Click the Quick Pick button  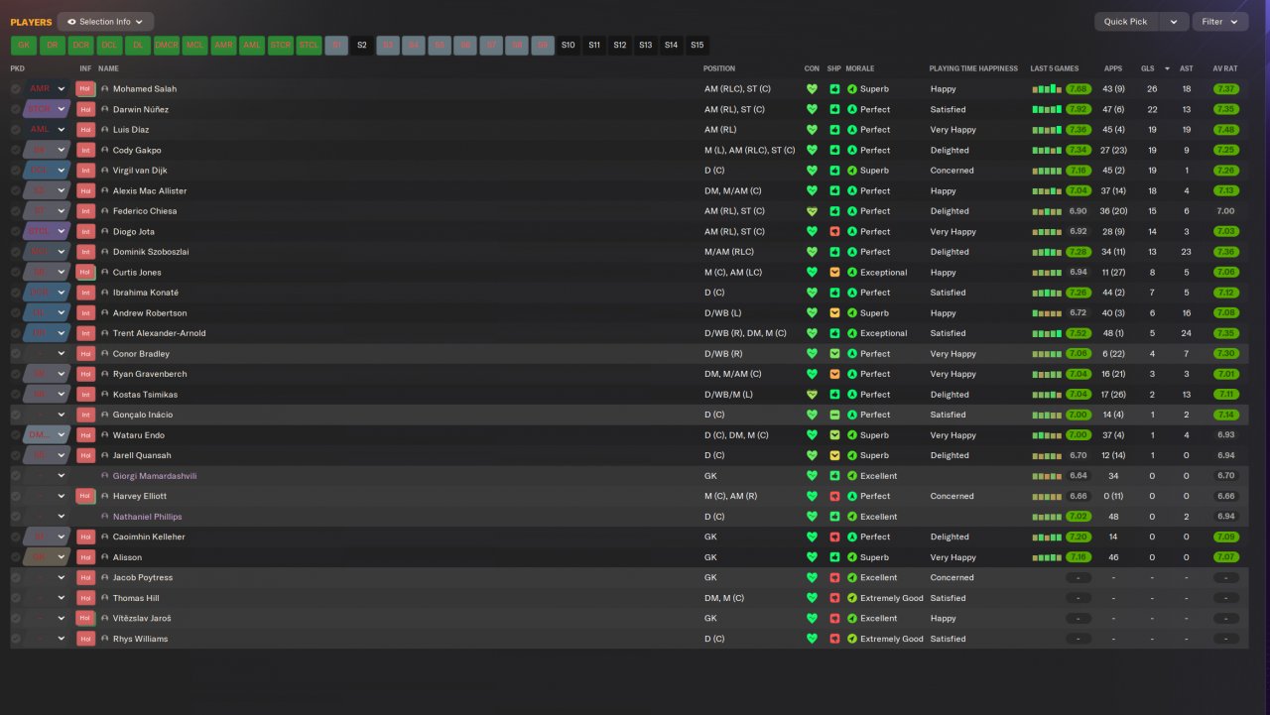1126,22
